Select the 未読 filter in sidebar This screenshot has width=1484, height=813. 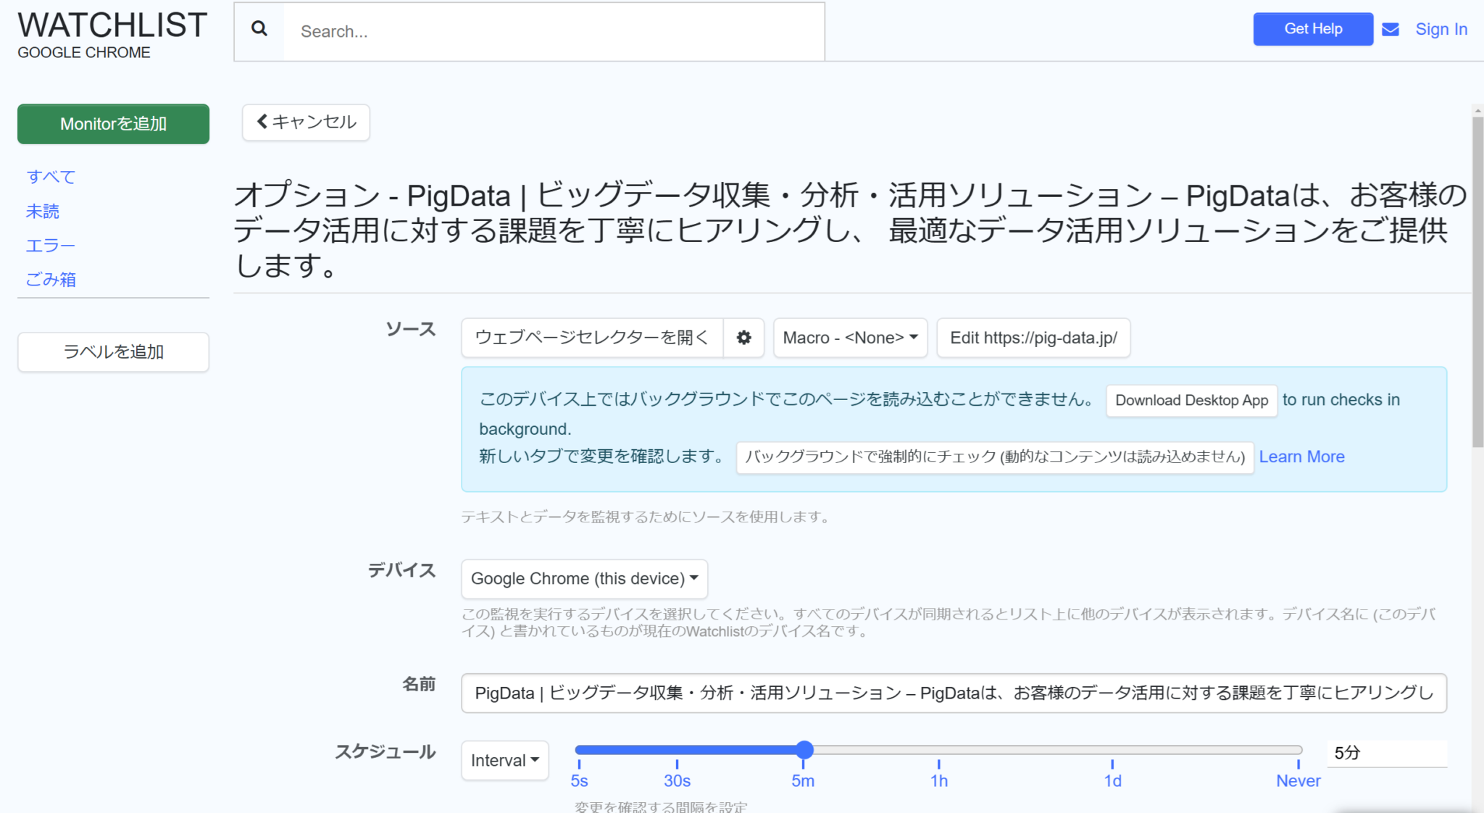43,211
